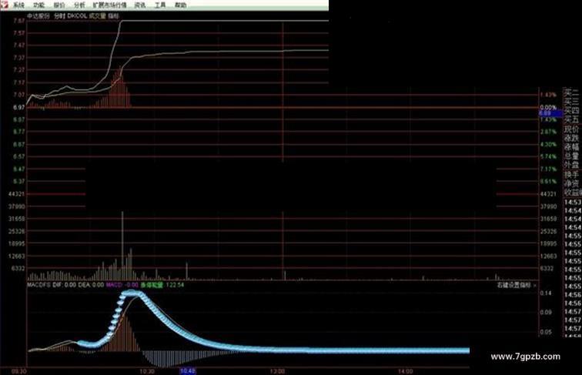Click the 涨跌 row in quote panel
Image resolution: width=582 pixels, height=375 pixels.
(572, 138)
